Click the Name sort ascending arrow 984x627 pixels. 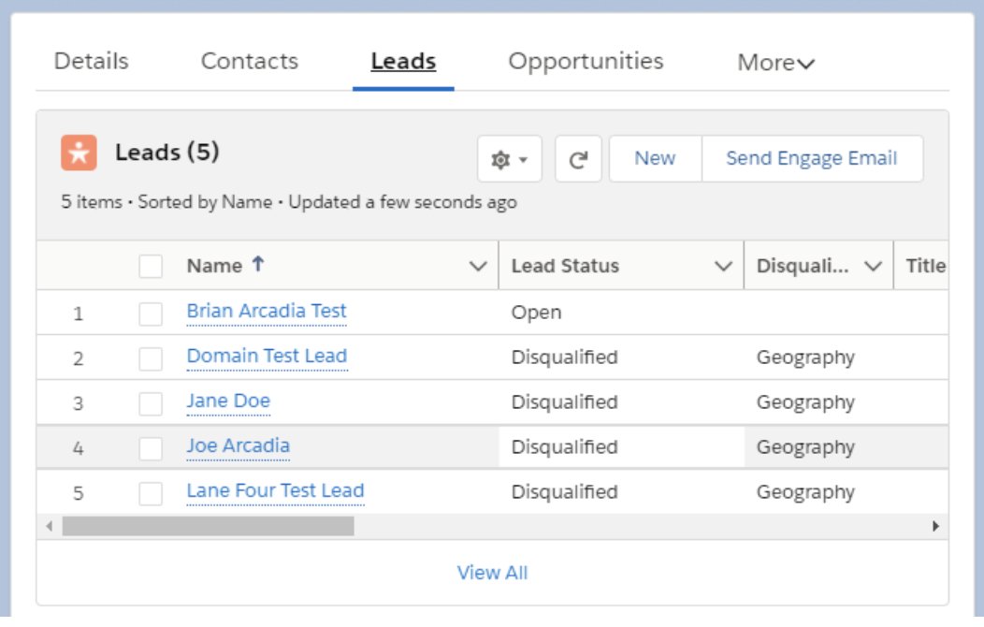click(257, 264)
